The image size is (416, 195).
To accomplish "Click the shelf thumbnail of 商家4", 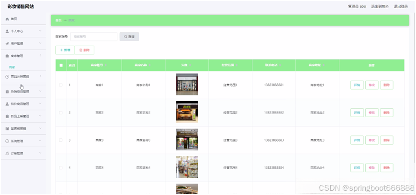I will point(187,167).
